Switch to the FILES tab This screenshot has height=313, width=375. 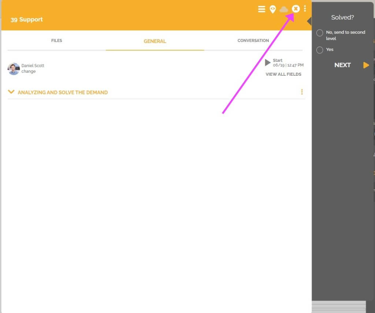click(x=56, y=41)
